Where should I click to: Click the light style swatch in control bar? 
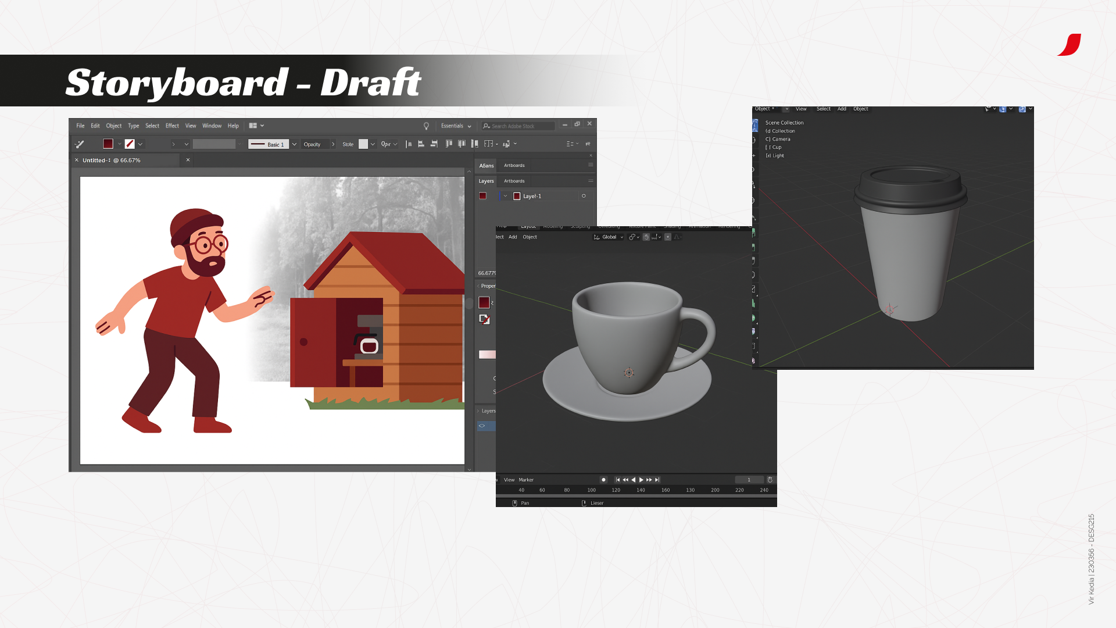click(363, 144)
